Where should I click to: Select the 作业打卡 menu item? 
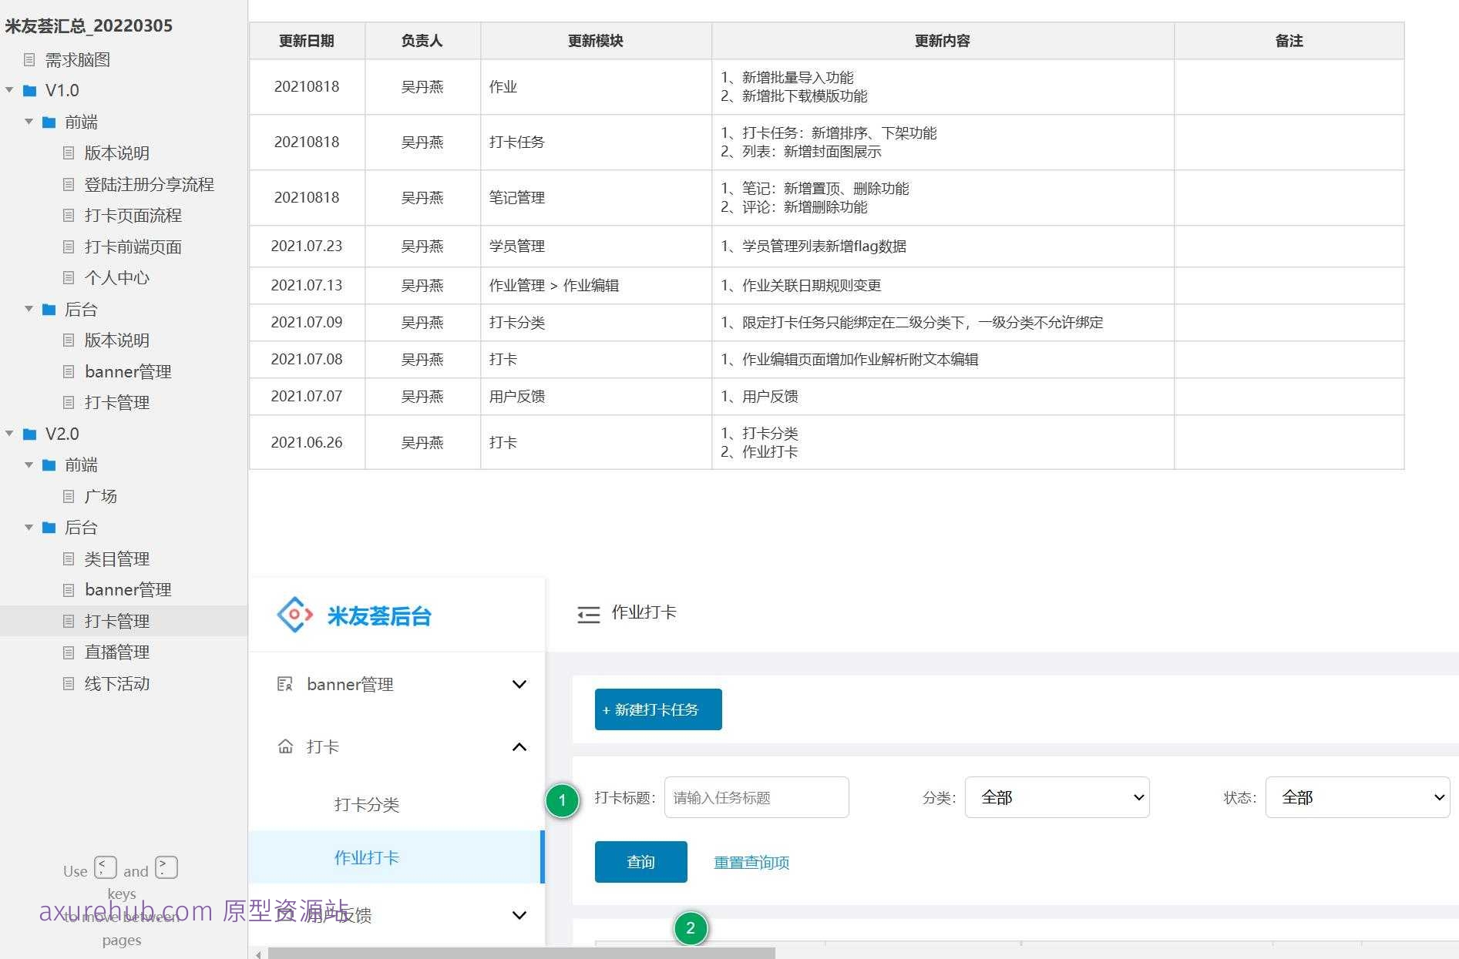pyautogui.click(x=366, y=857)
